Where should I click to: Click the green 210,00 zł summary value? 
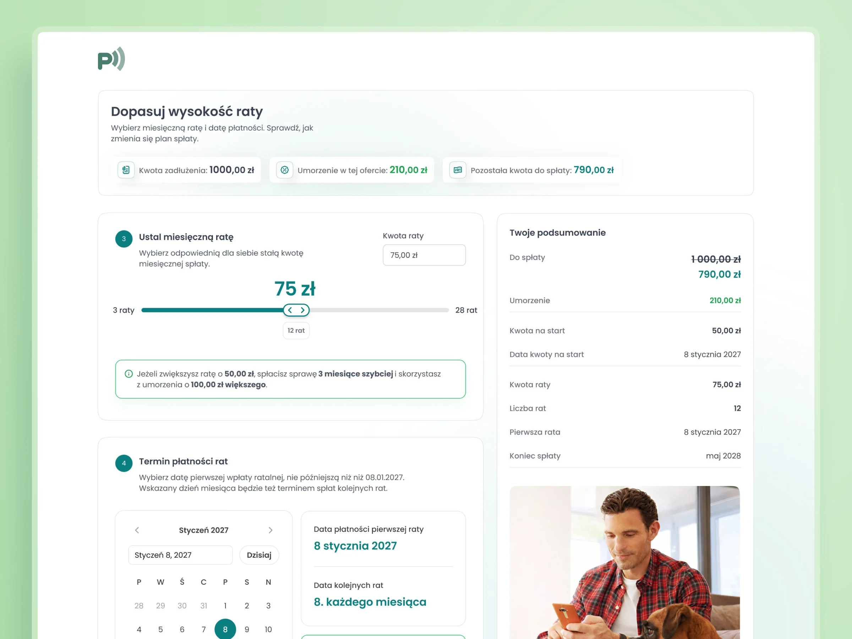(x=725, y=300)
